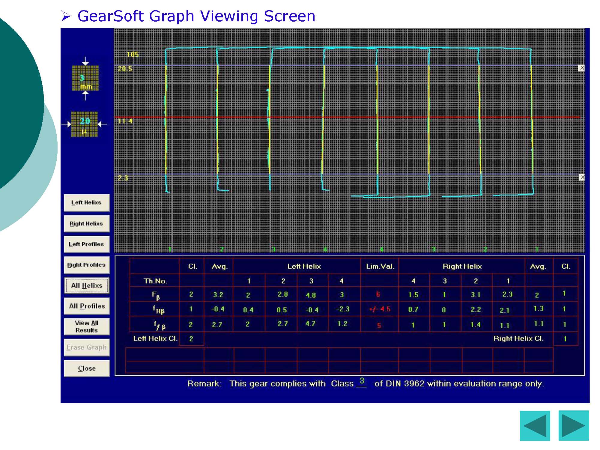Click the Right Helix Cl. result value
This screenshot has width=600, height=450.
coord(565,339)
